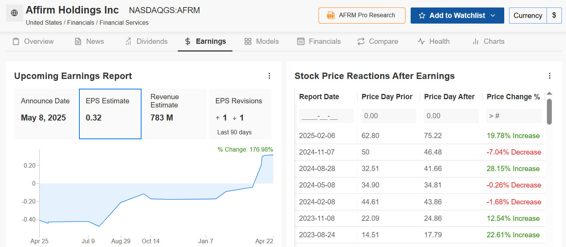The width and height of the screenshot is (566, 247).
Task: Click the Affirm Holdings Inc title
Action: click(72, 10)
